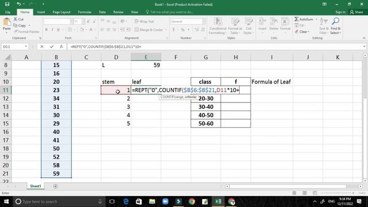
Task: Toggle Italic formatting button
Action: tap(52, 29)
